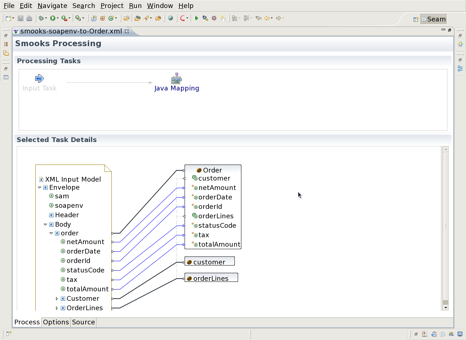Click the XML Input Model file icon

41,179
